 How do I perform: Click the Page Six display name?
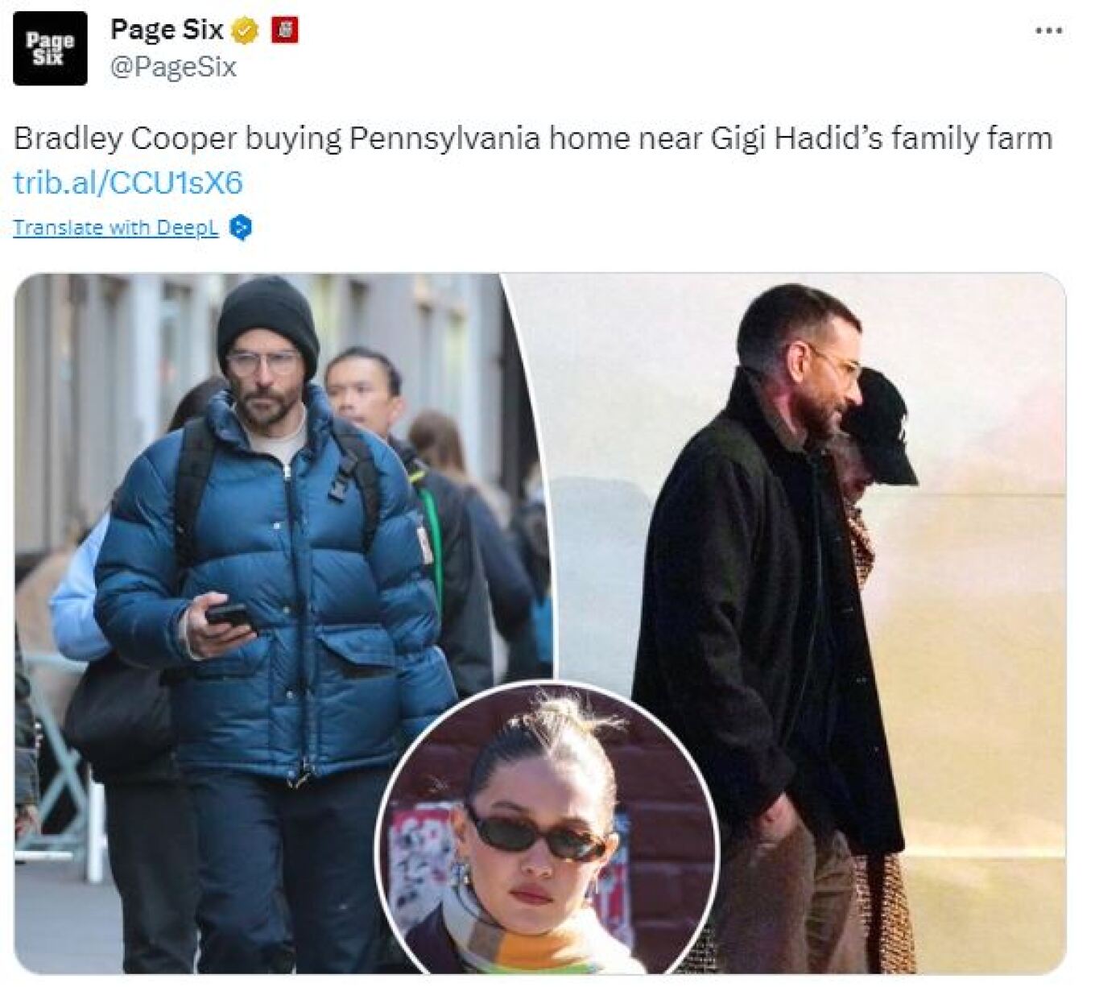166,30
